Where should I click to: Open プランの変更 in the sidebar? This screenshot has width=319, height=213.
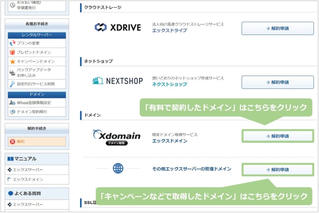point(28,43)
